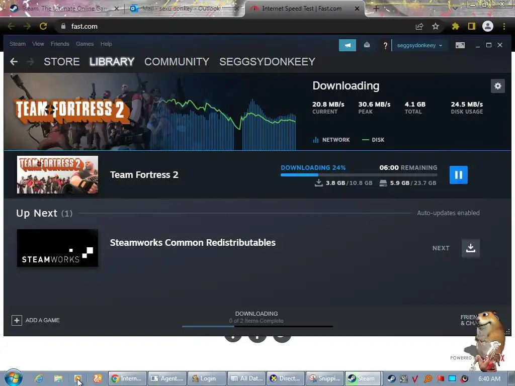This screenshot has width=515, height=386.
Task: Click the 06:00 REMAINING text
Action: tap(408, 167)
